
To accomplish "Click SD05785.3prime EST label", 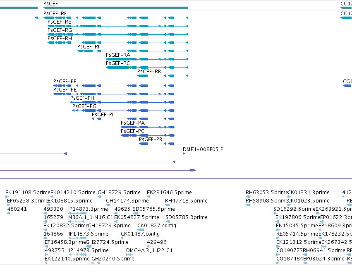I will coord(187,217).
